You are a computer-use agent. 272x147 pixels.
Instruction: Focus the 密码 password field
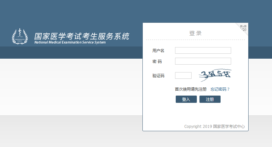coord(203,61)
